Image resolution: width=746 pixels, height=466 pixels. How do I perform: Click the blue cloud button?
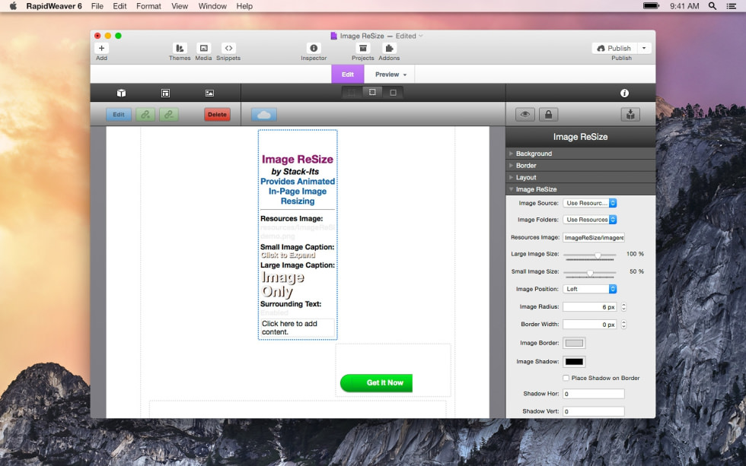264,115
